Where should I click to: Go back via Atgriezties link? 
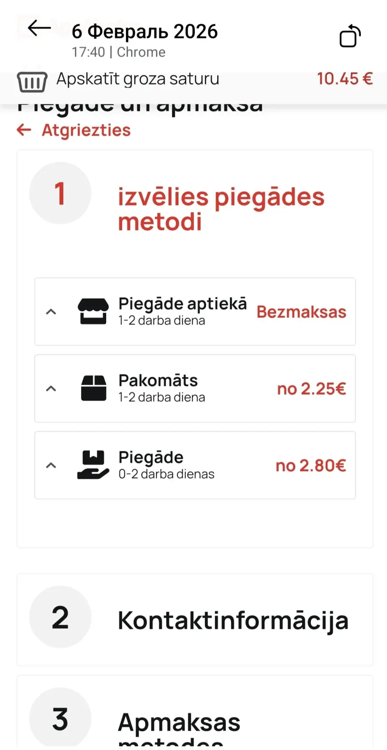86,130
